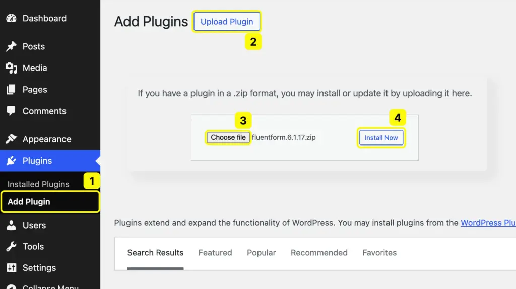Click the Comments speech bubble icon
Viewport: 516px width, 289px height.
coord(11,111)
